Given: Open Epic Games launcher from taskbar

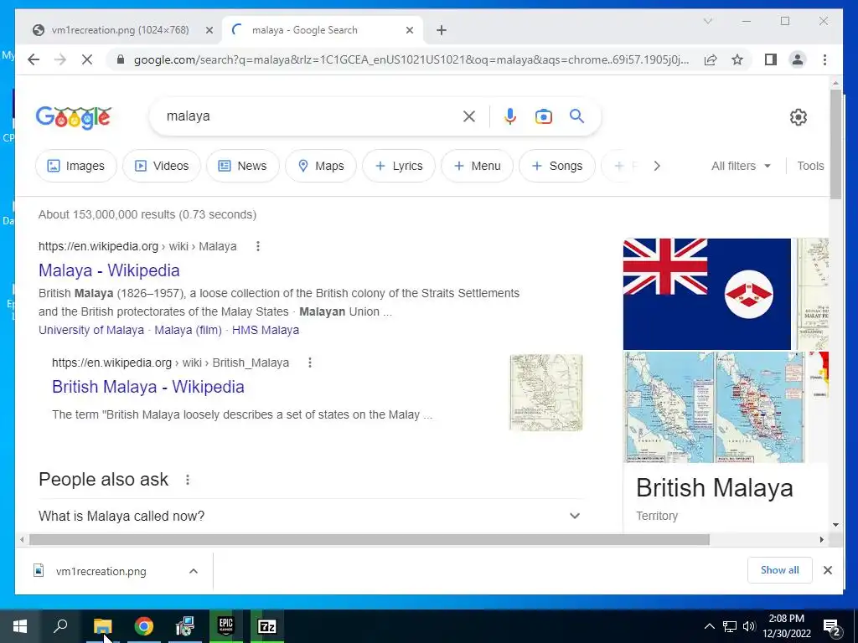Looking at the screenshot, I should point(226,626).
